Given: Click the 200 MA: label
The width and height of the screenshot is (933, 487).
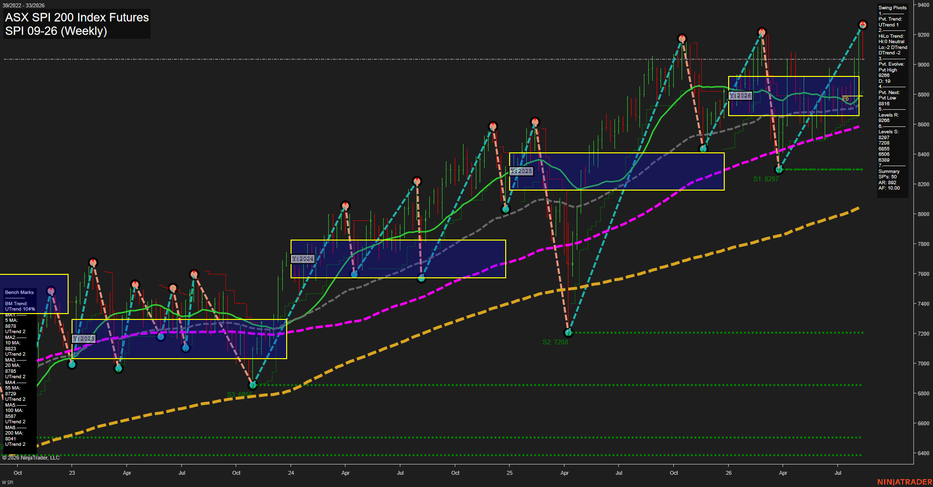Looking at the screenshot, I should click(x=14, y=433).
